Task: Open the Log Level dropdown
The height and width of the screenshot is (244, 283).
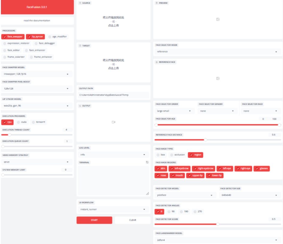Action: (x=113, y=155)
